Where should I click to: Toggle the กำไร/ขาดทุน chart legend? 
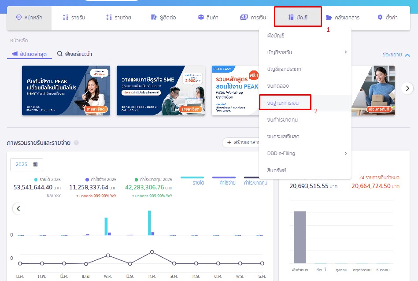click(255, 181)
